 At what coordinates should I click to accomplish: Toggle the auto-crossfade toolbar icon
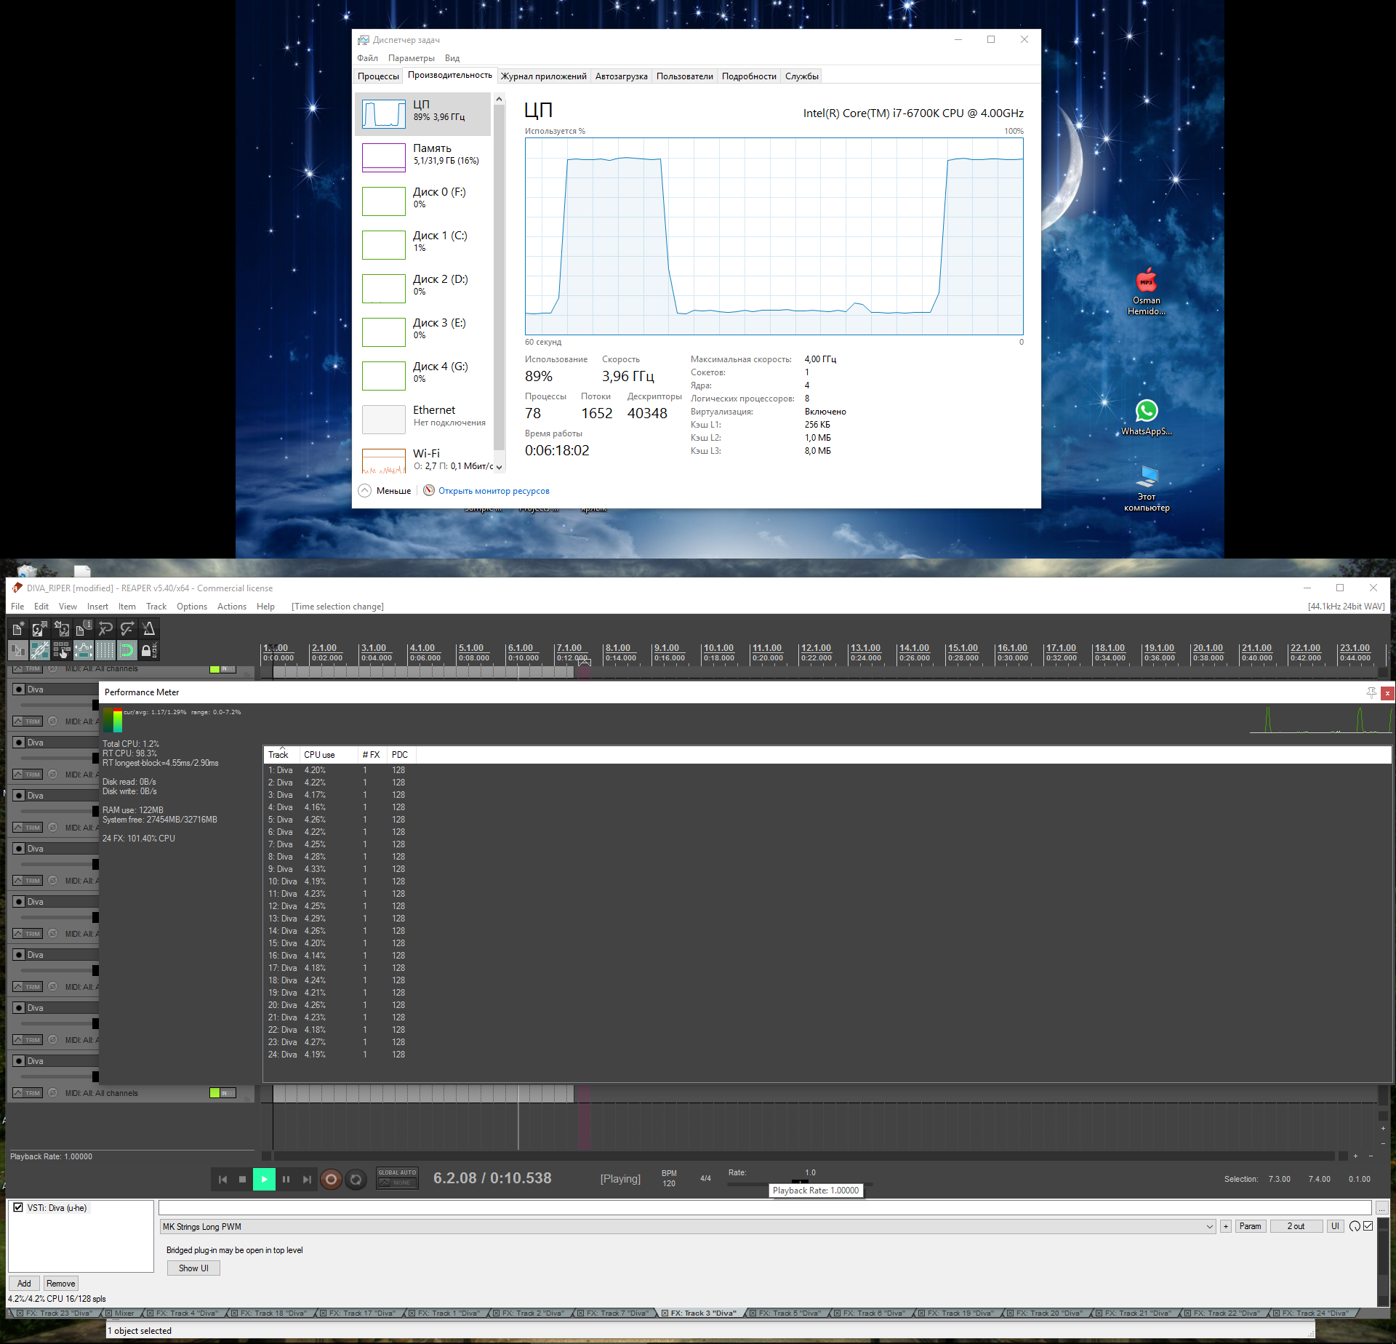tap(18, 650)
